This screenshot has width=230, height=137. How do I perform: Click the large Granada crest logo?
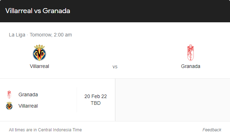pyautogui.click(x=191, y=53)
